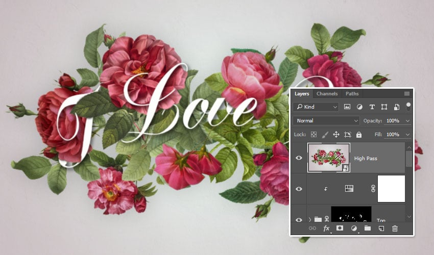The height and width of the screenshot is (255, 434).
Task: Filter layers by shape layers icon
Action: point(384,107)
